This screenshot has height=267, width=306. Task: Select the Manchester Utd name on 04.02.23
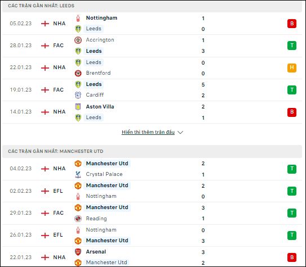point(107,163)
